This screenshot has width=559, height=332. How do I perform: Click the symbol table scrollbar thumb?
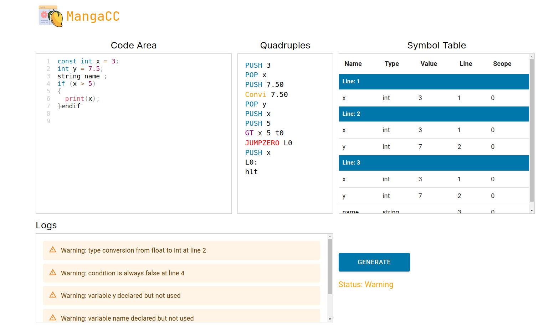pos(532,130)
